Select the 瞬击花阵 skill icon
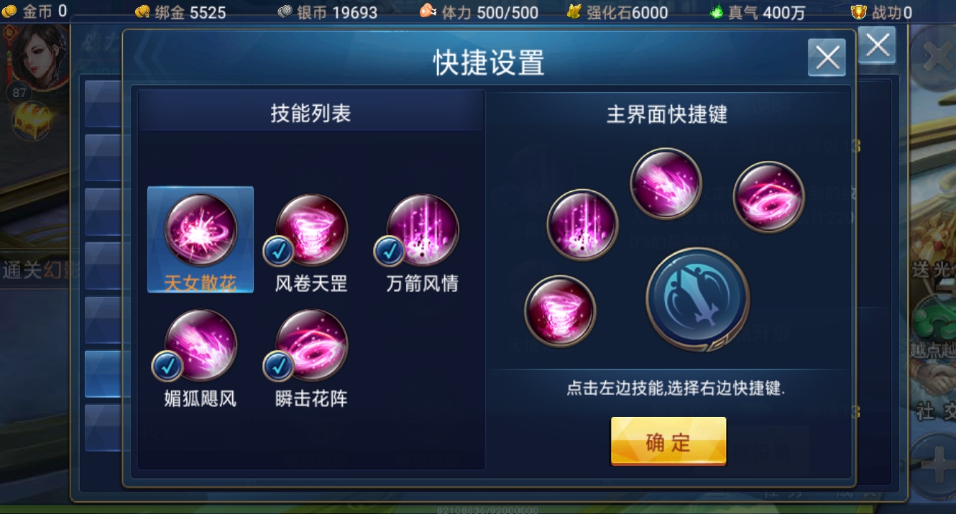956x514 pixels. pyautogui.click(x=311, y=345)
